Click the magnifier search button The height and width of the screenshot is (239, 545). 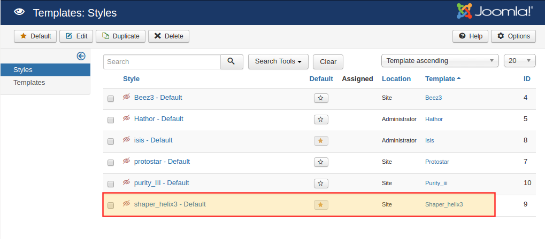tap(232, 62)
